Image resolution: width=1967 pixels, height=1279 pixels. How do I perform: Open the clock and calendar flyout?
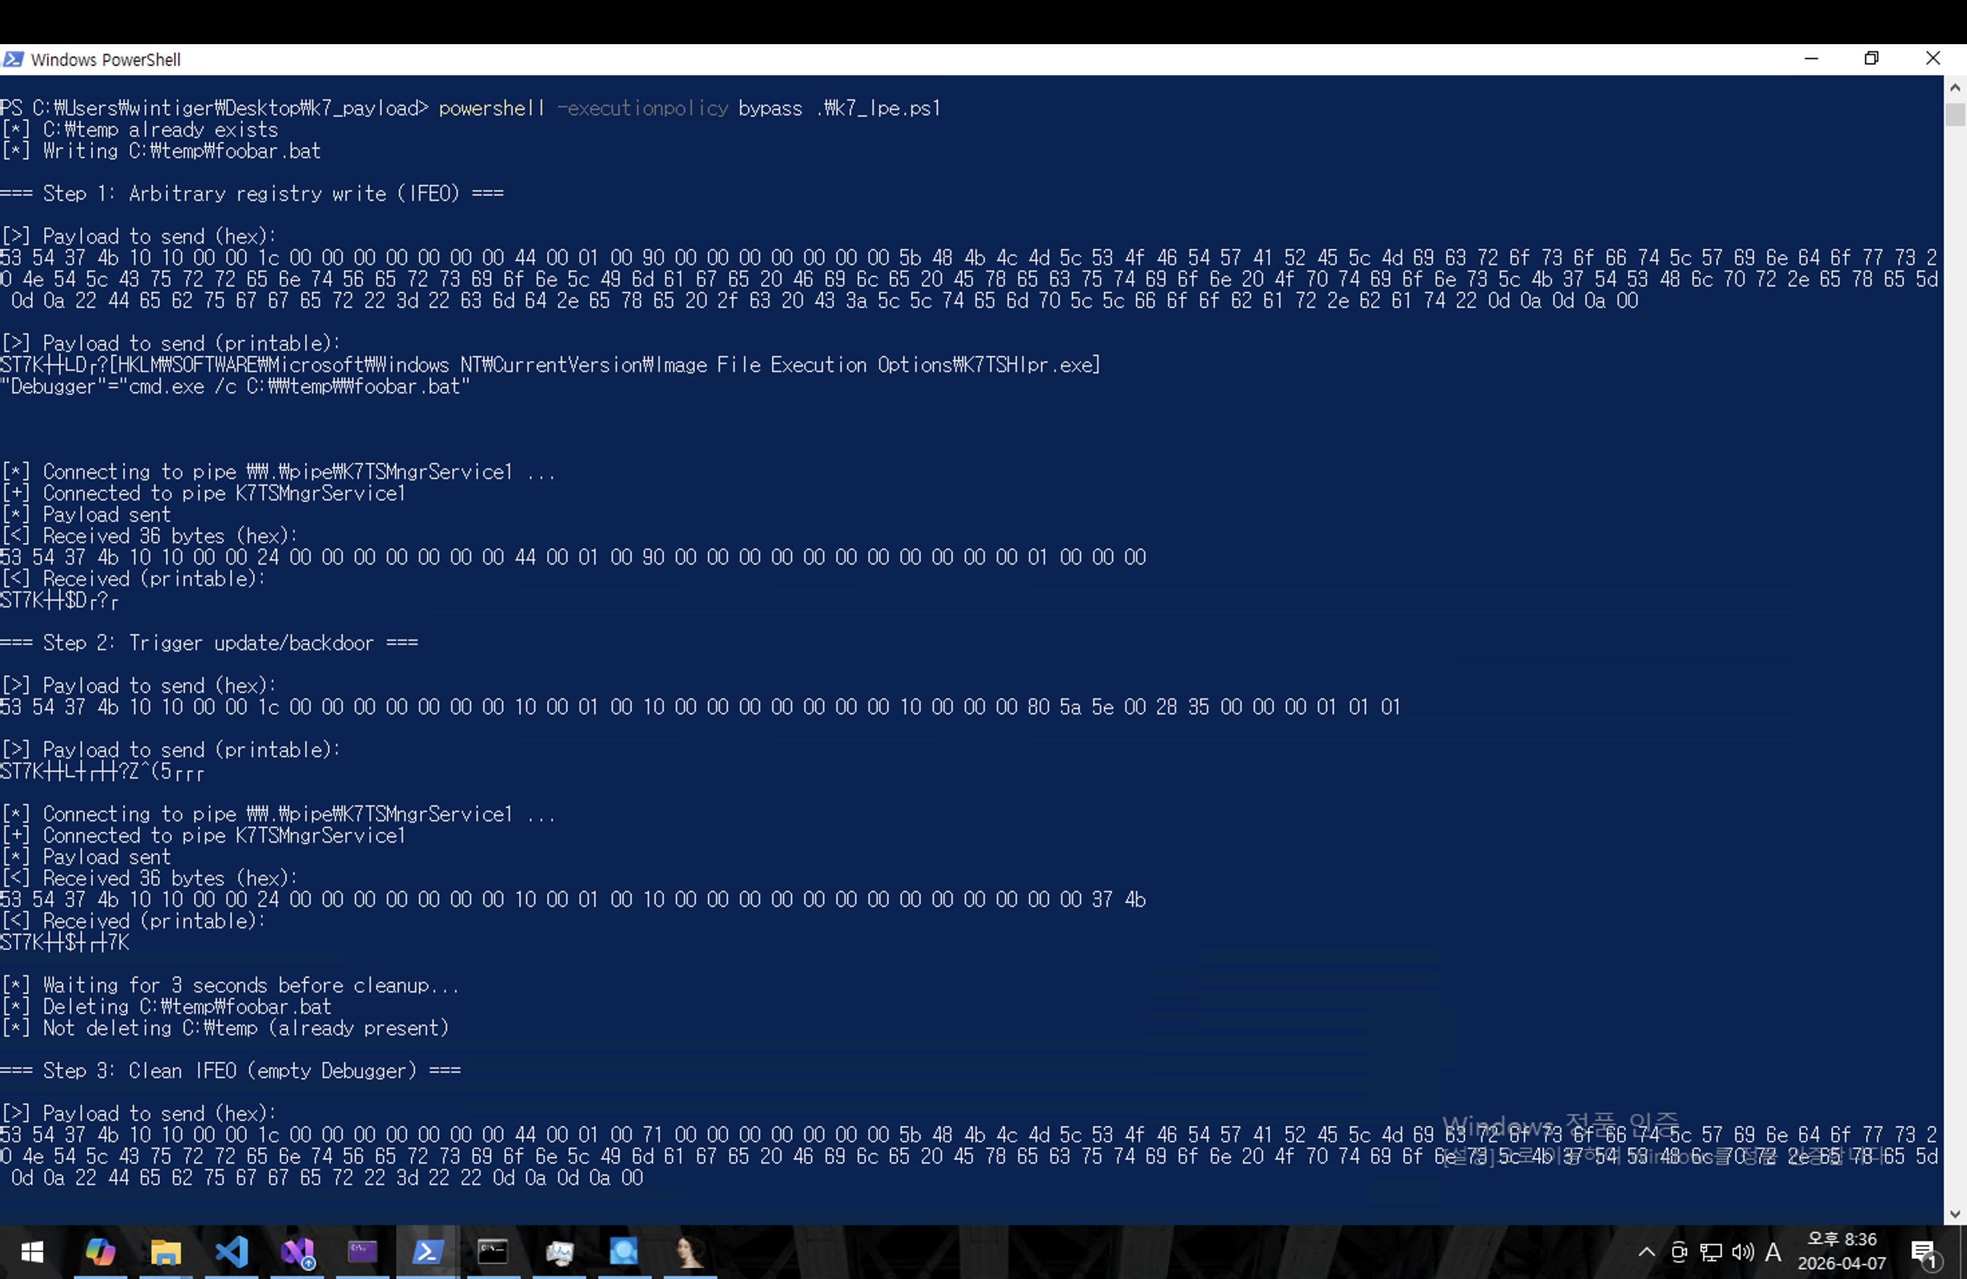pos(1841,1251)
